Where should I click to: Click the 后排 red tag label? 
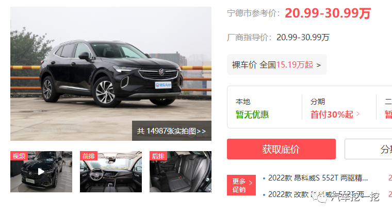[158, 156]
